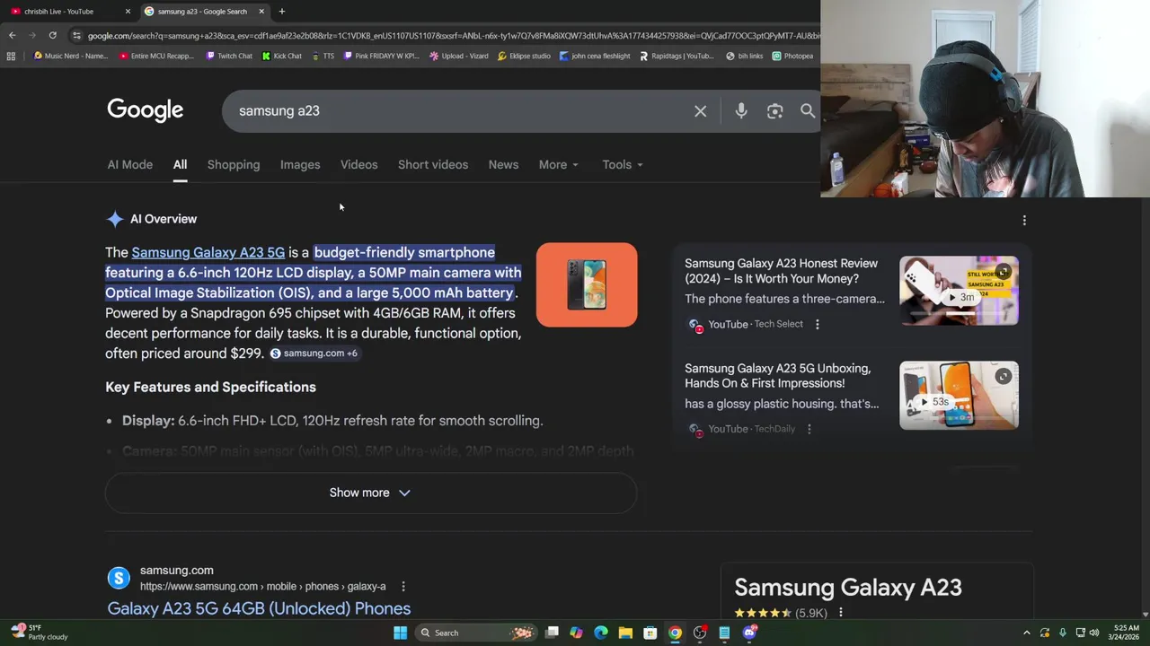
Task: Play the 53s Unboxing video thumbnail
Action: (x=959, y=396)
